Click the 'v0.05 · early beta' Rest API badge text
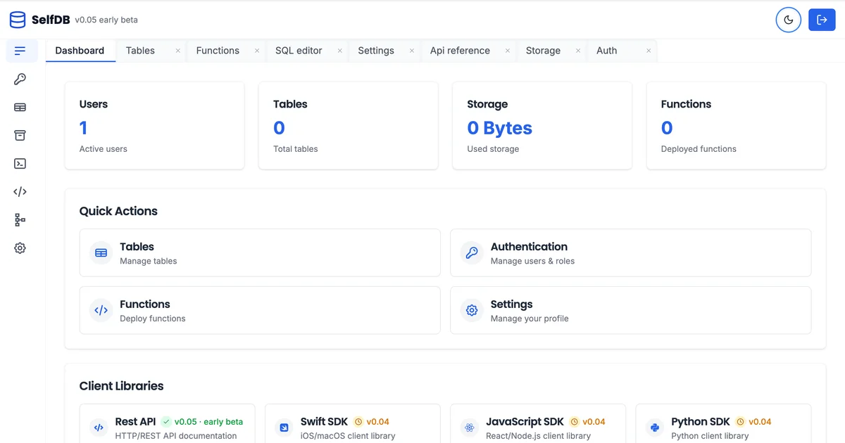 tap(208, 422)
